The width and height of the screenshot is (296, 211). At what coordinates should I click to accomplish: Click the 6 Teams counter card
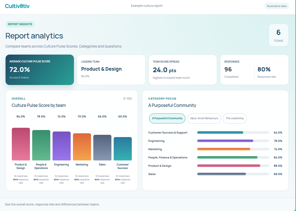278,35
